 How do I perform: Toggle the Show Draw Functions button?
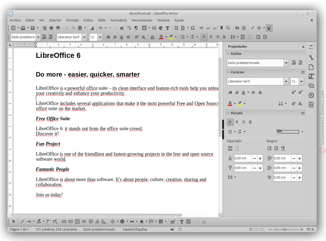click(x=269, y=28)
